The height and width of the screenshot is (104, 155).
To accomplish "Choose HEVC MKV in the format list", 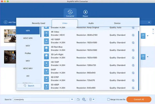I will click(28, 68).
